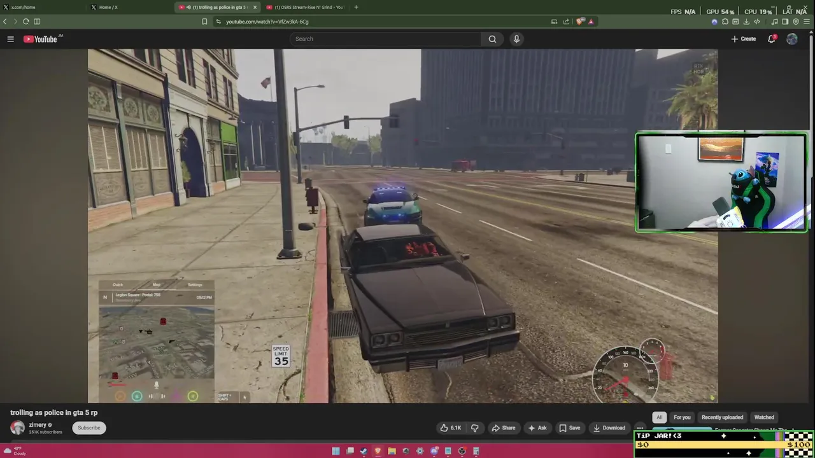
Task: Switch to the x.com/home tab
Action: coord(43,7)
